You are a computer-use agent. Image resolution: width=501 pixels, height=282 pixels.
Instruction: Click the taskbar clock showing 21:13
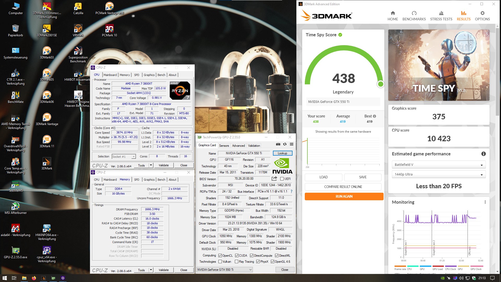tap(482, 278)
